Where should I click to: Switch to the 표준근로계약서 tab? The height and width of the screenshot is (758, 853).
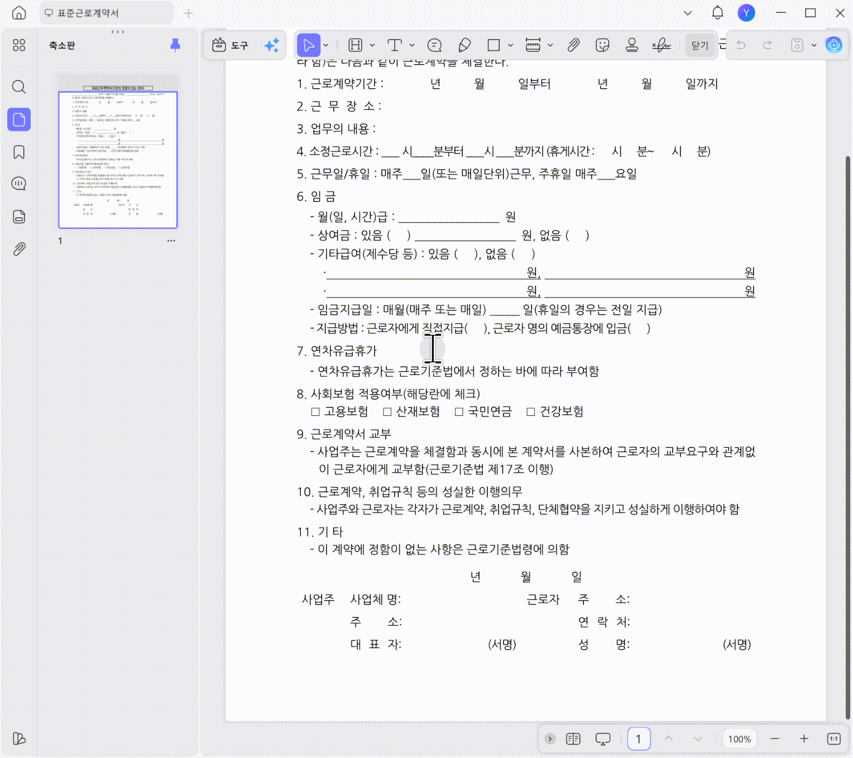coord(106,13)
